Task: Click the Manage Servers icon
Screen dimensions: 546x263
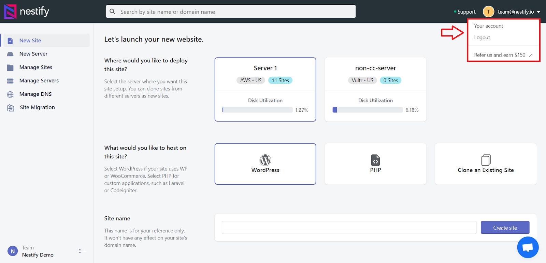Action: tap(10, 81)
